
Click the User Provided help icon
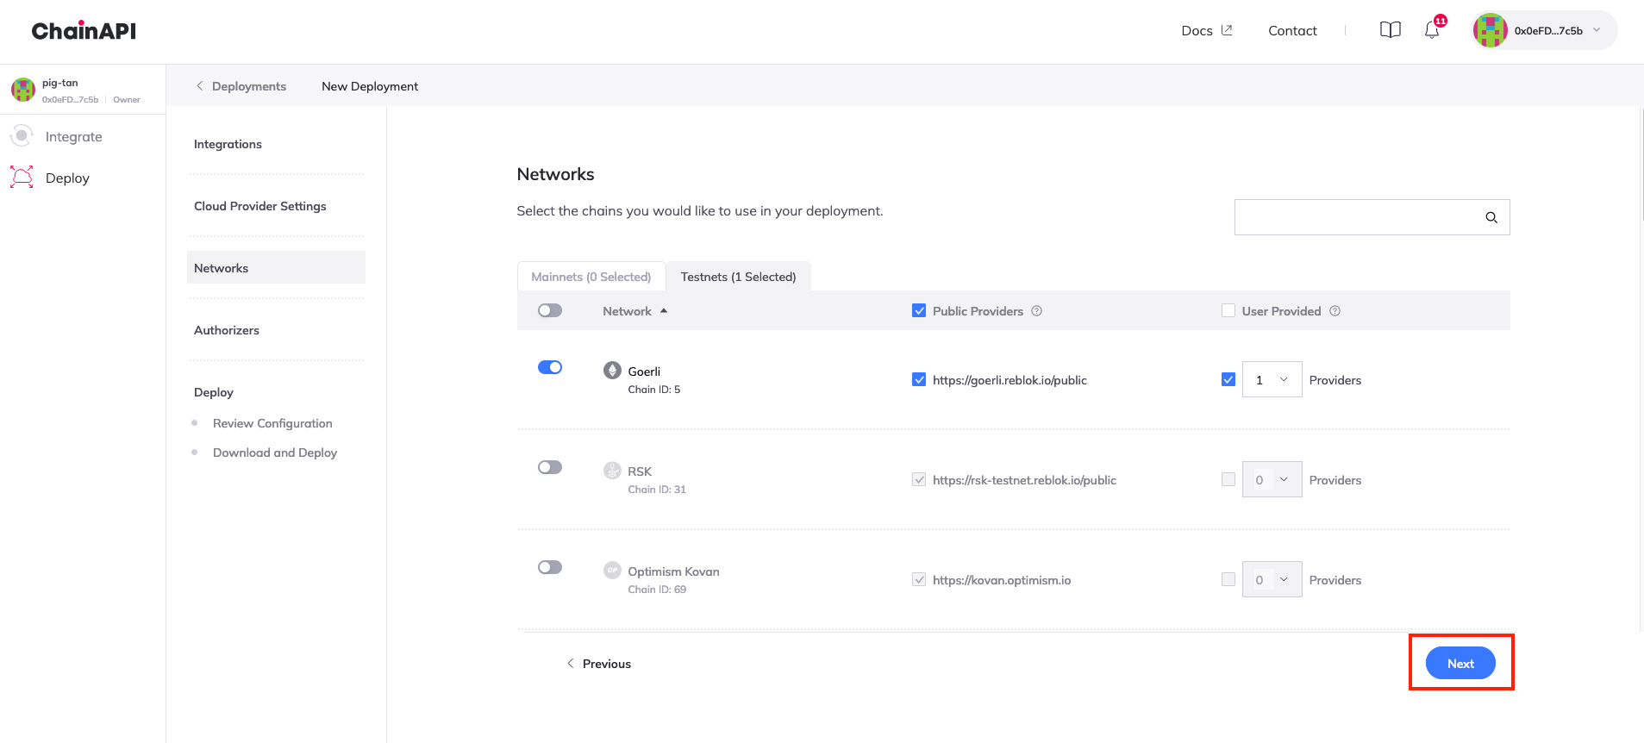coord(1335,311)
